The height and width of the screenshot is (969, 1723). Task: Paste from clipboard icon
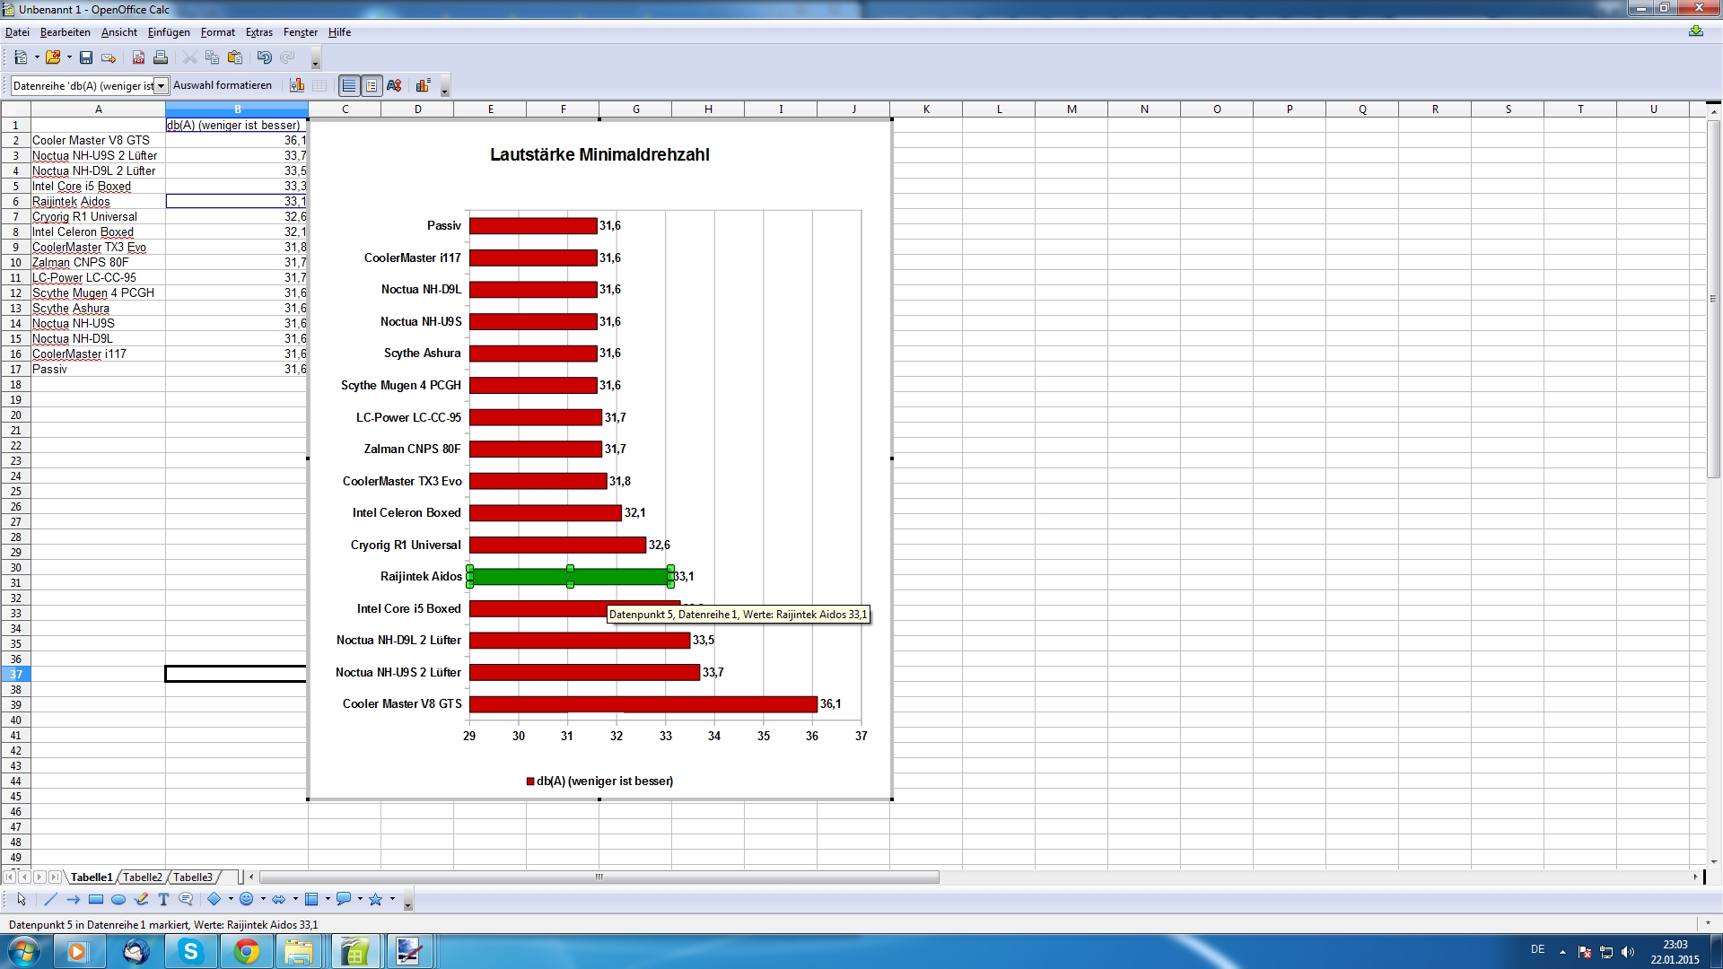point(235,57)
